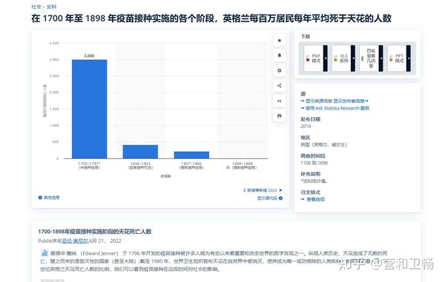Click the 显示源代码 link
Viewport: 445px width, 282px height.
(x=267, y=198)
